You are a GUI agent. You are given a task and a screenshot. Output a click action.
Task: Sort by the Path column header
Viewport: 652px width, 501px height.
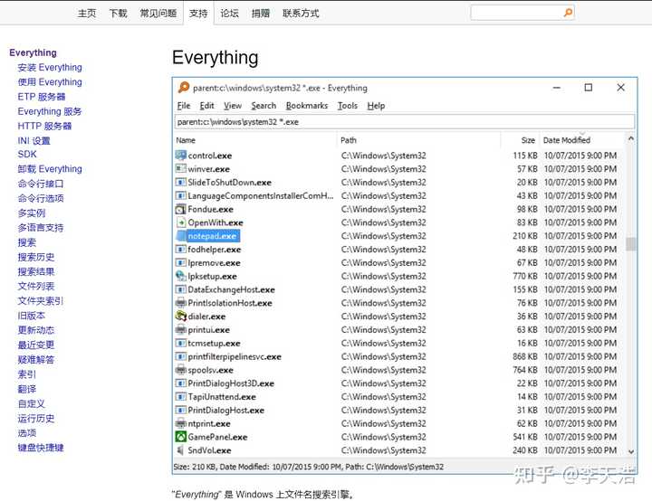tap(348, 140)
